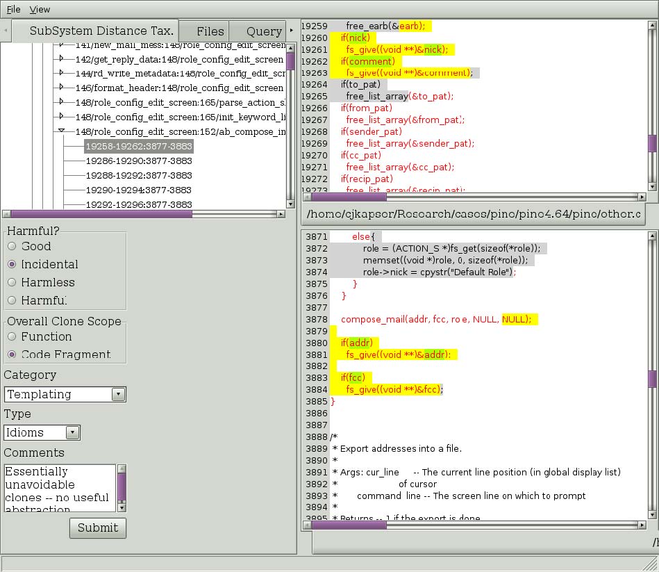Switch to SubSystem Distance Tax. tab
This screenshot has width=659, height=572.
click(x=95, y=31)
